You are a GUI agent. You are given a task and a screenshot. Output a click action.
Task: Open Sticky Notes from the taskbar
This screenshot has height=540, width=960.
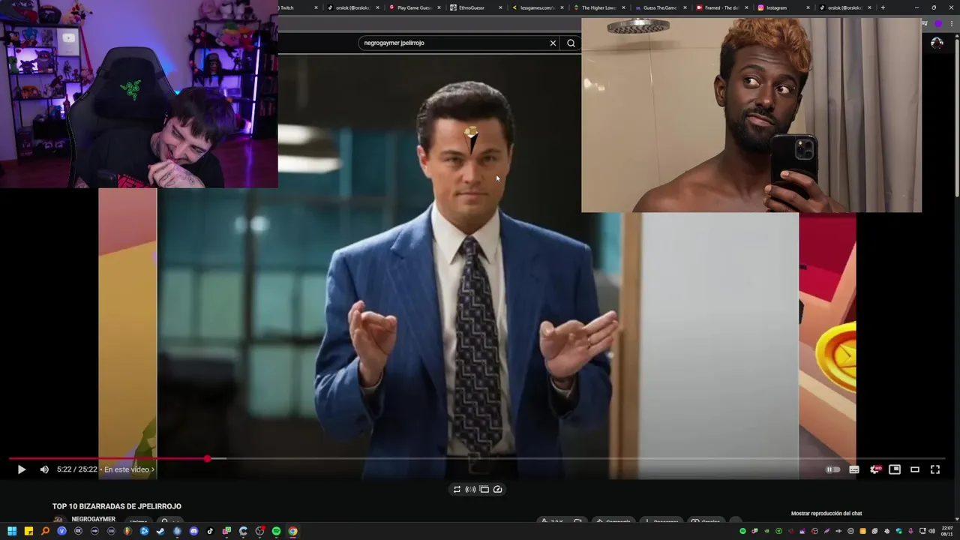28,531
